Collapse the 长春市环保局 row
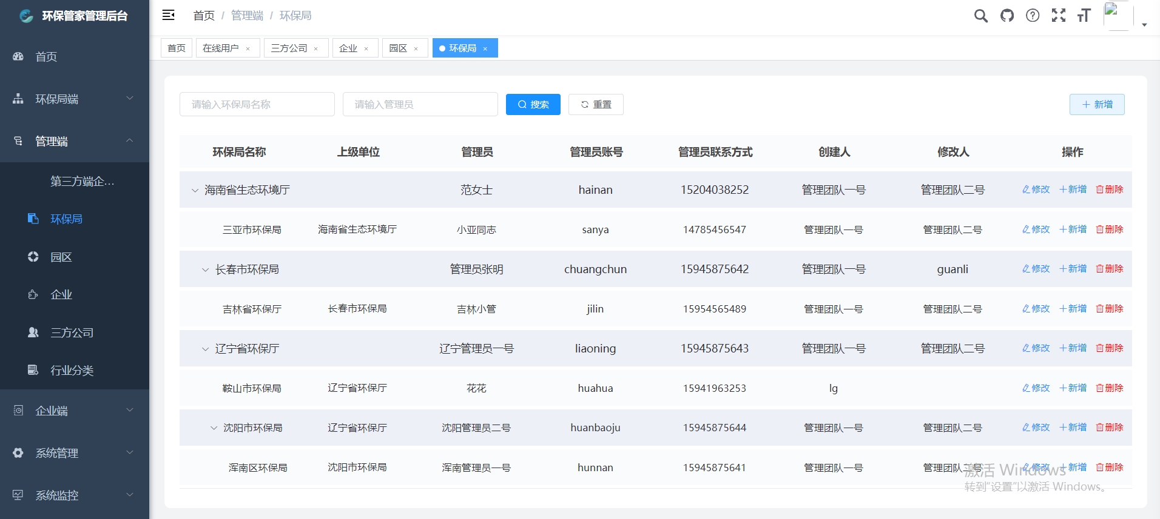 [x=205, y=269]
